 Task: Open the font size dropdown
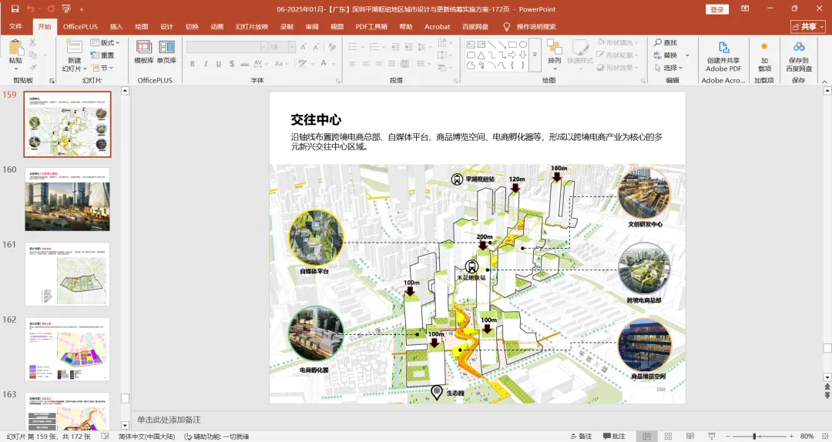[292, 47]
